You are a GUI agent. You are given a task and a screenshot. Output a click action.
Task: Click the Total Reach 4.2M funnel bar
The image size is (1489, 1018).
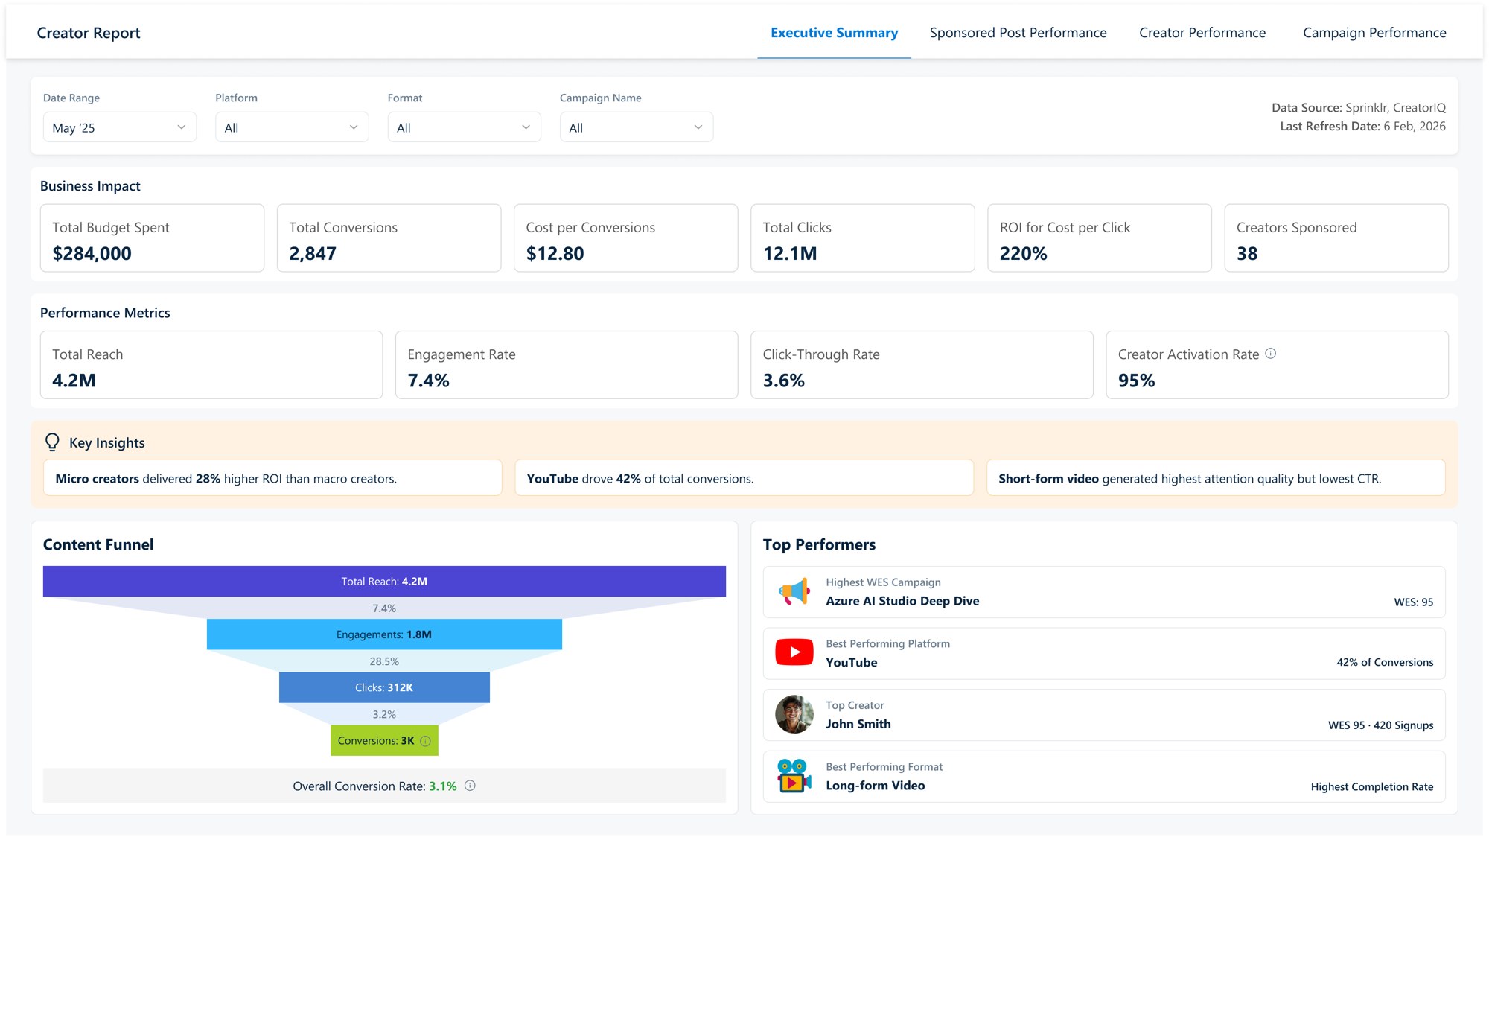[384, 582]
